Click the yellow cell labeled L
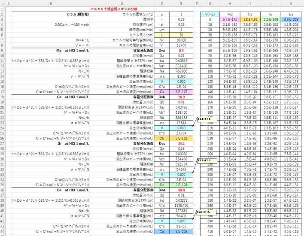 162,35
